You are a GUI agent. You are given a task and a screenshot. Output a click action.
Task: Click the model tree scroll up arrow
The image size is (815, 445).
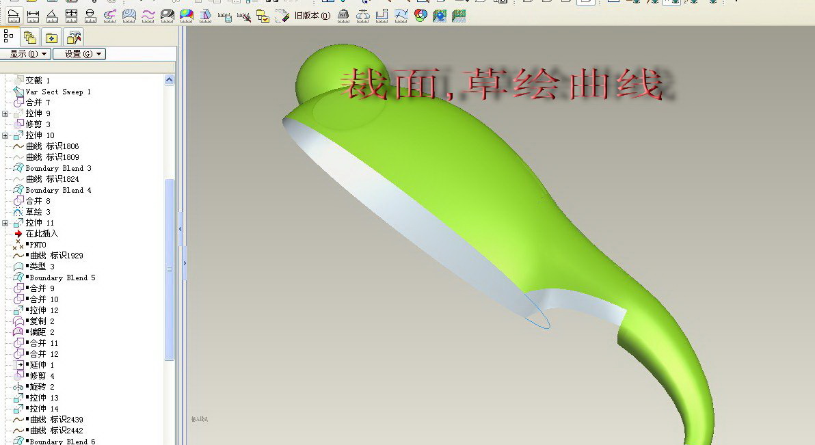(170, 80)
